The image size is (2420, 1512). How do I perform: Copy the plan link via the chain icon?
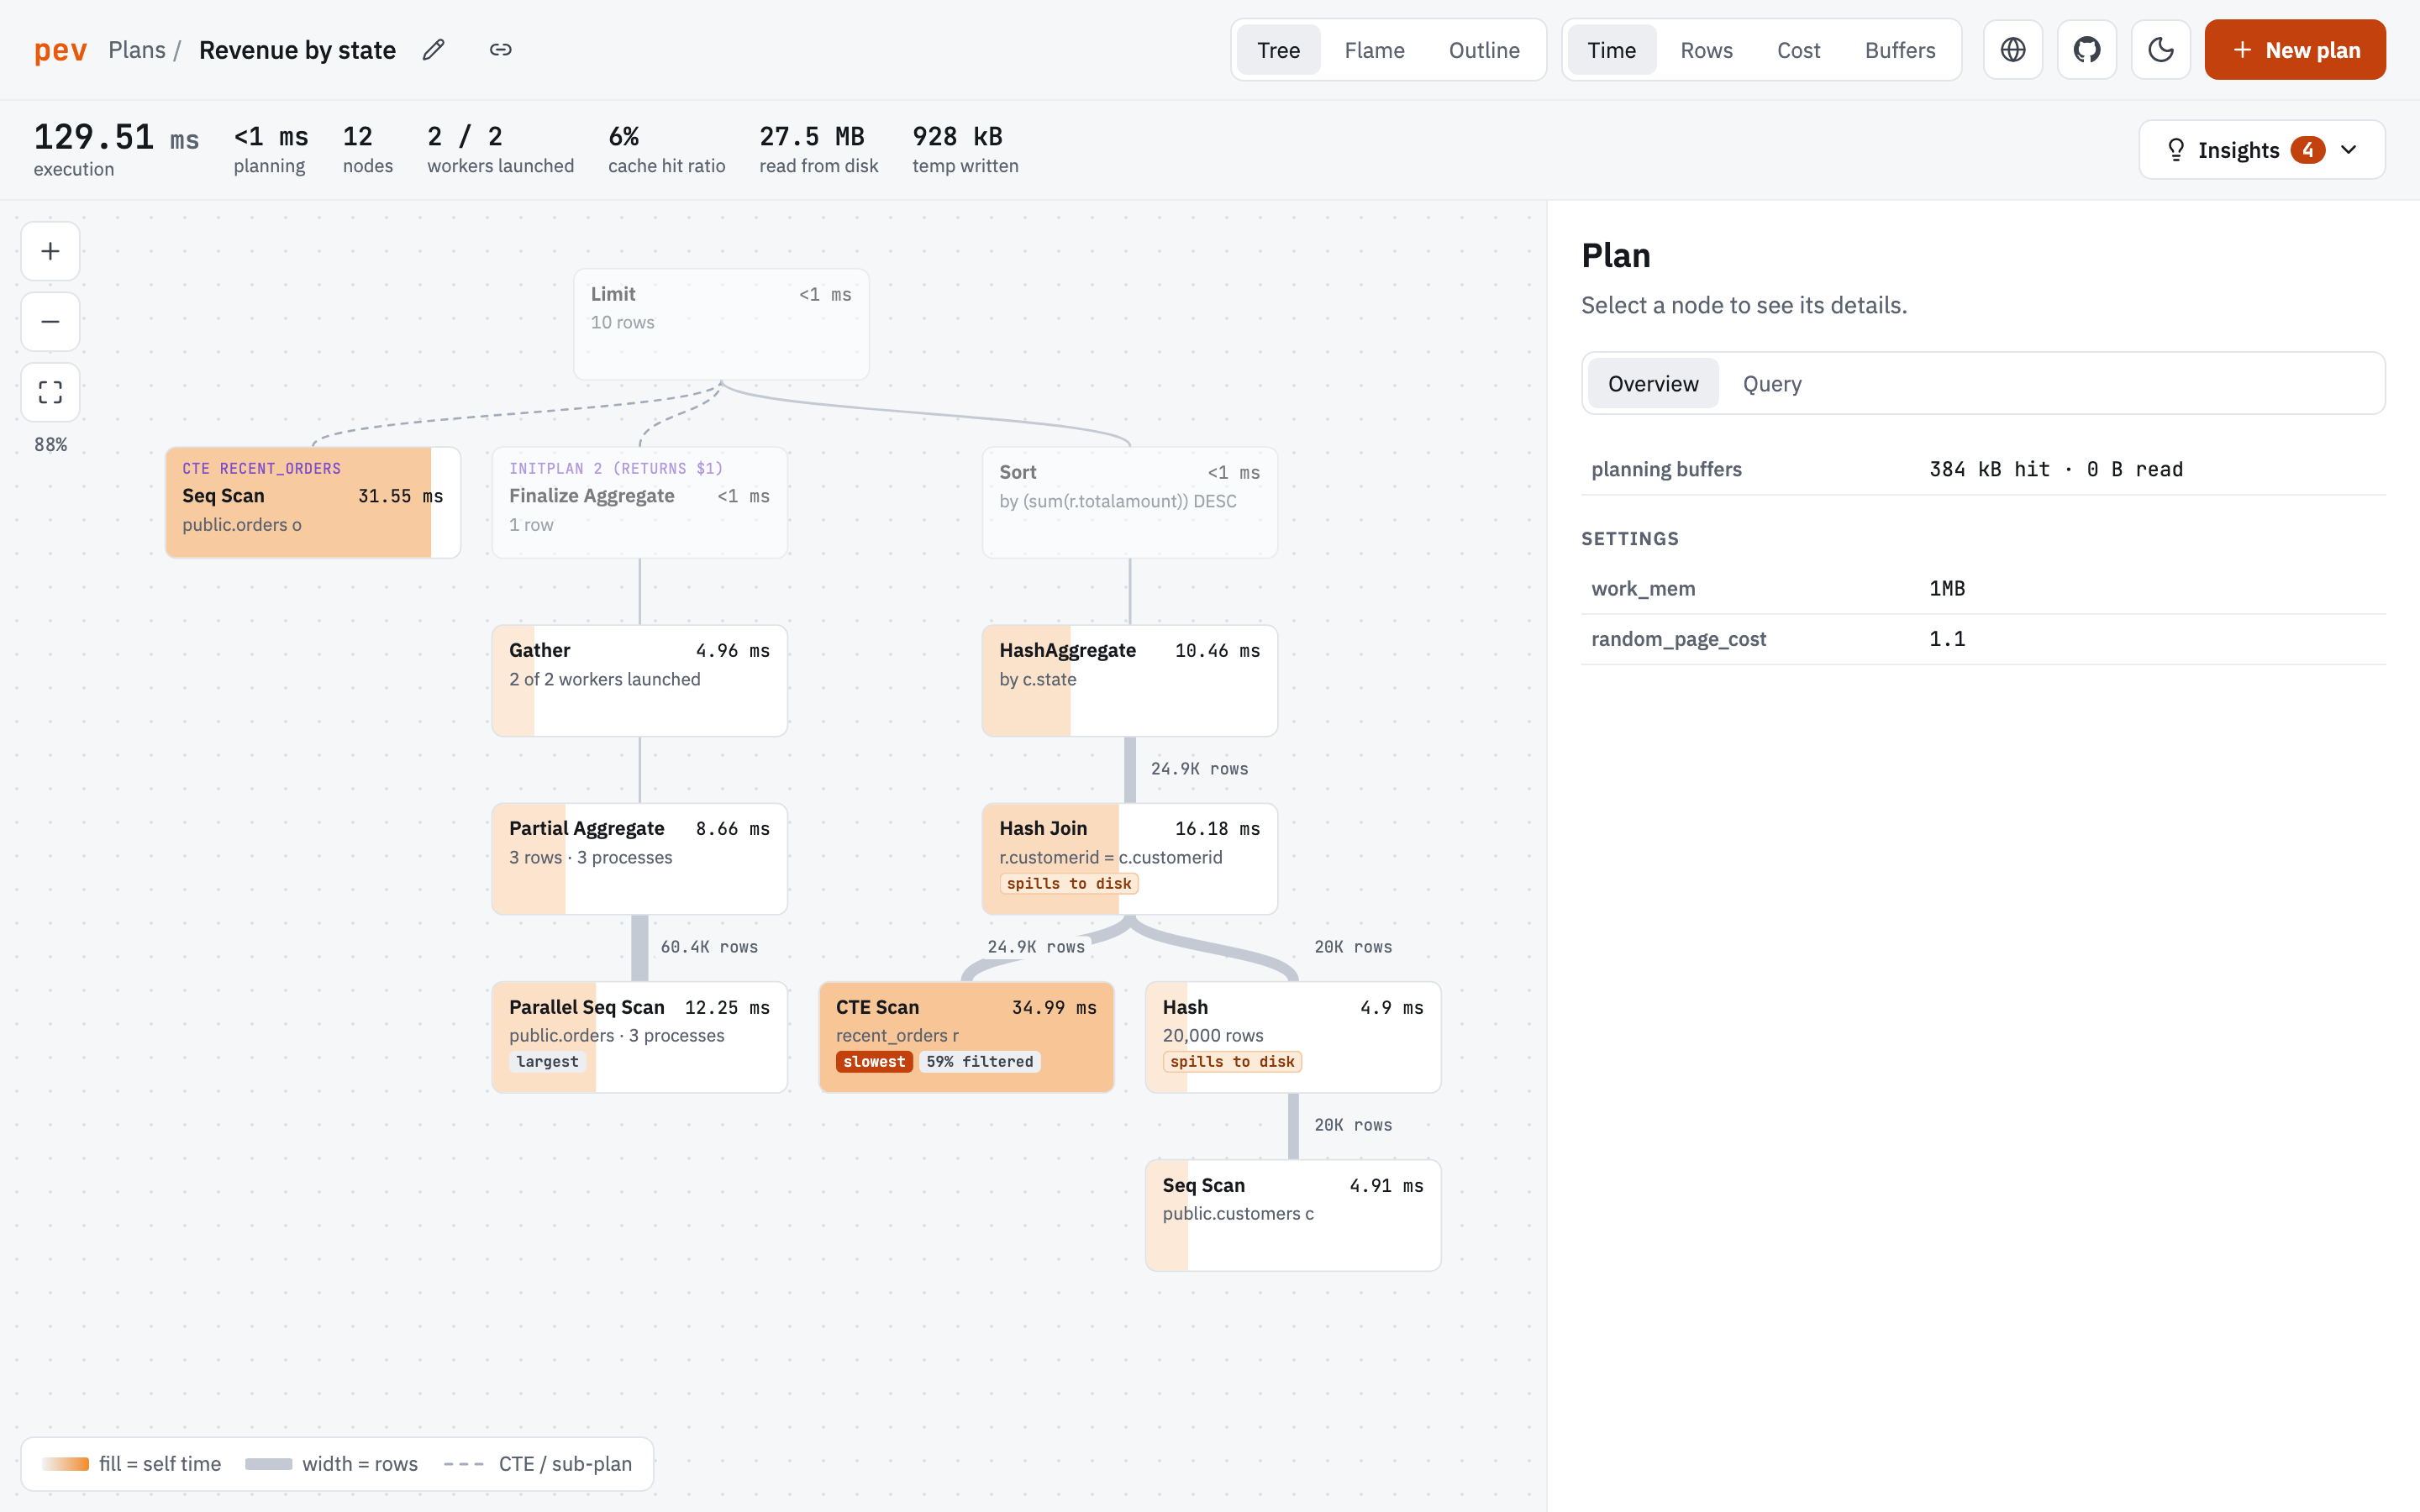(501, 50)
